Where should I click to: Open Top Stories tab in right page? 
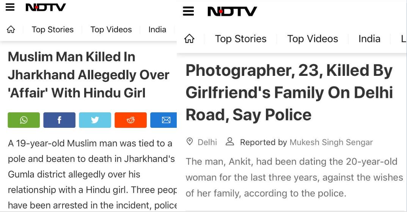[240, 39]
